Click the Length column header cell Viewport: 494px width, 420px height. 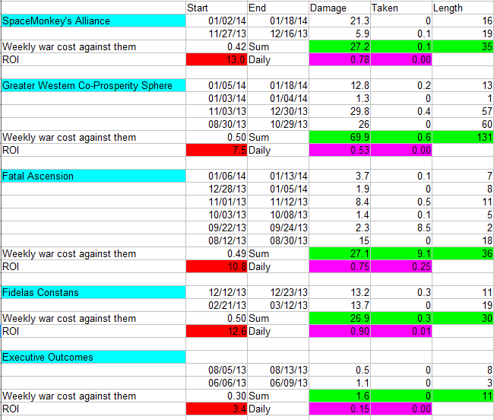pos(463,8)
